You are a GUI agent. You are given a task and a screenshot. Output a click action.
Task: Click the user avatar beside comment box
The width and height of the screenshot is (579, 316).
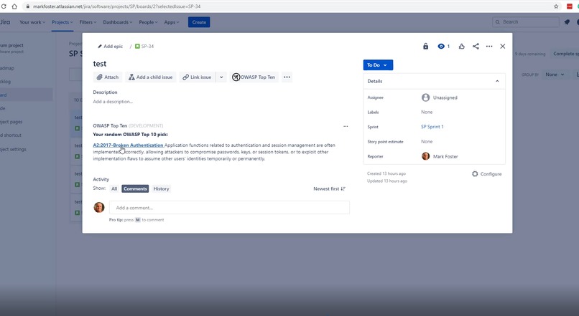coord(99,207)
